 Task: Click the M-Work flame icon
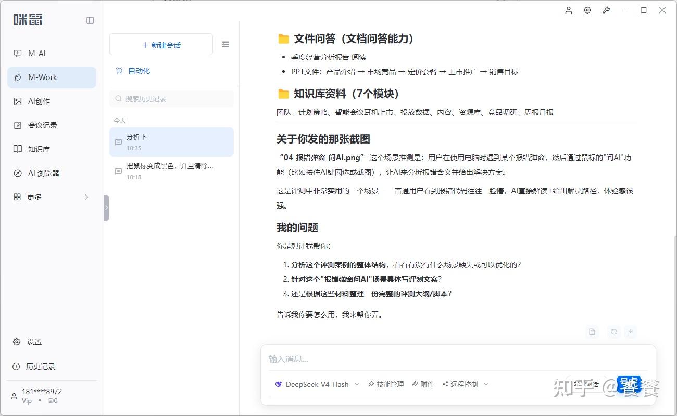point(18,77)
